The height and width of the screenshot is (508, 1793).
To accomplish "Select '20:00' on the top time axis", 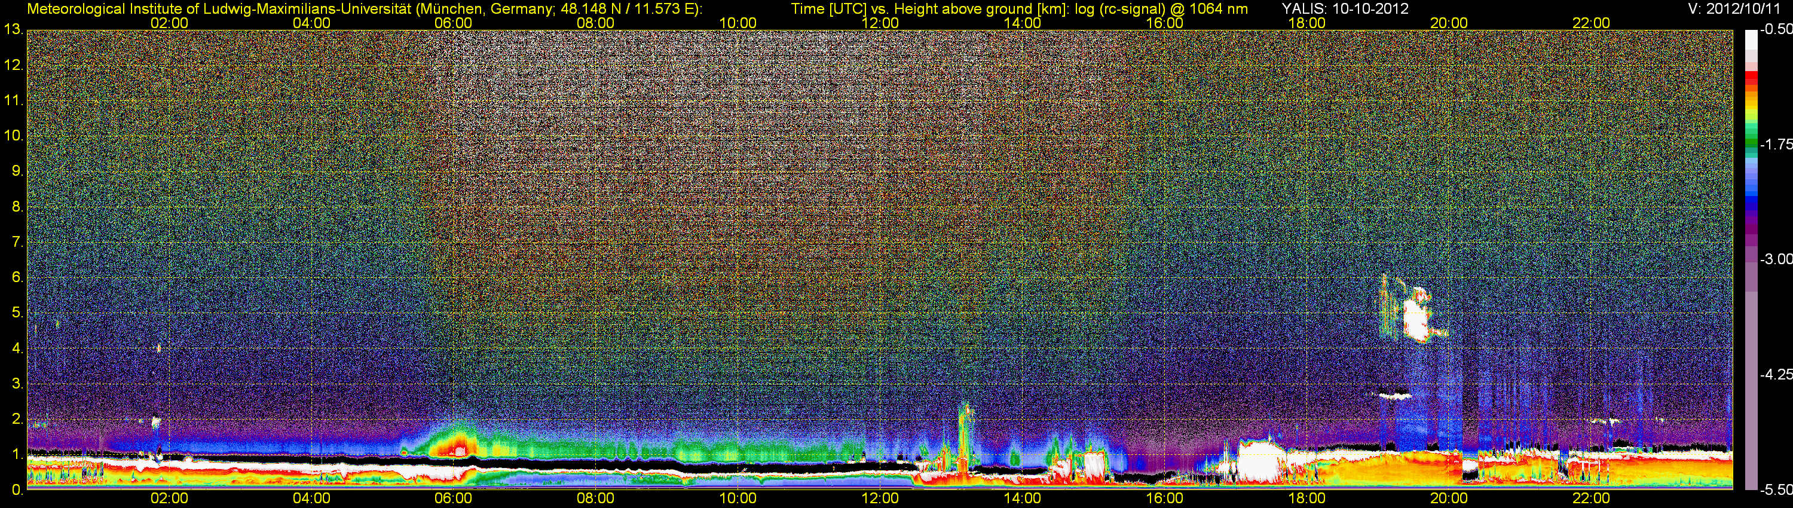I will (1449, 23).
